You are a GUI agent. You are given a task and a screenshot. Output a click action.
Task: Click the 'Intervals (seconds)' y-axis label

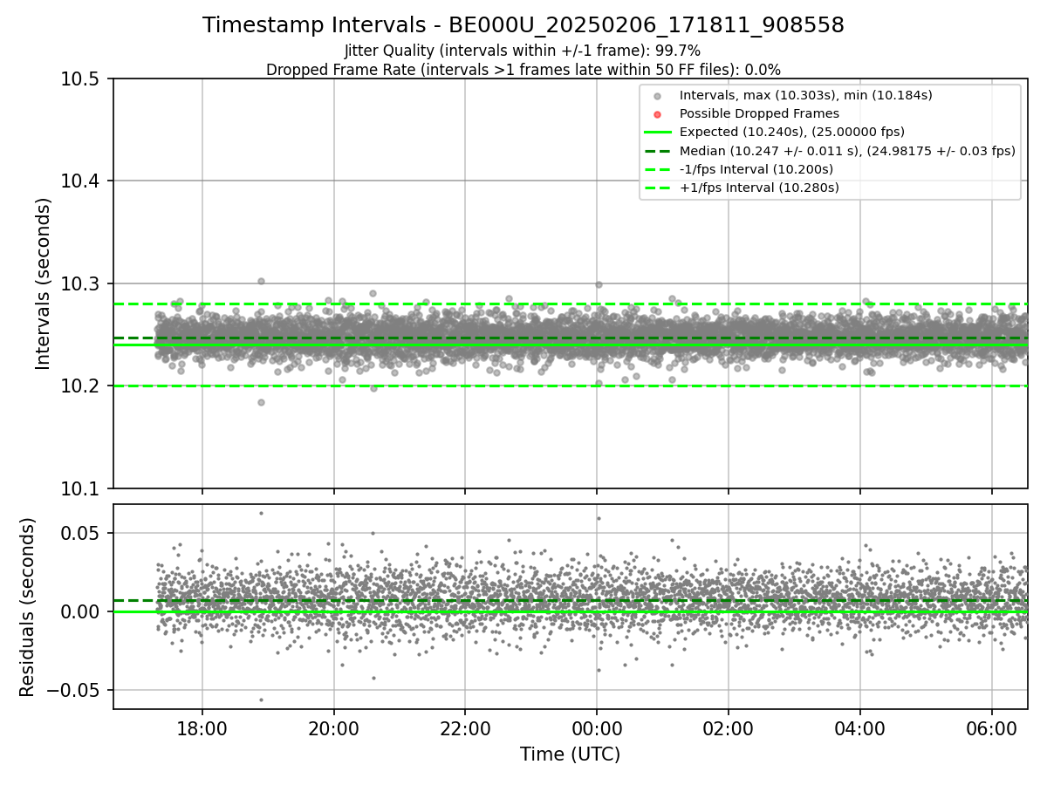point(44,283)
